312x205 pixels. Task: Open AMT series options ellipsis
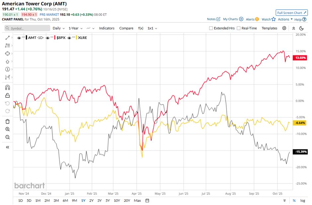point(24,37)
